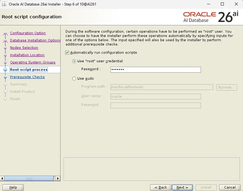Click the Root script process step bullet
Viewport: 243px width, 191px height.
[x=5, y=70]
